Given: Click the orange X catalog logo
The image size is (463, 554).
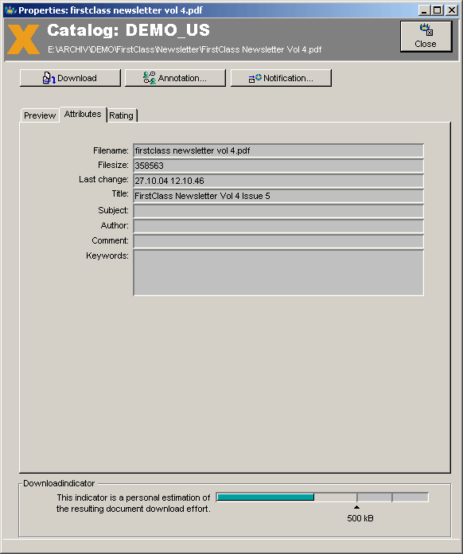Looking at the screenshot, I should [23, 39].
